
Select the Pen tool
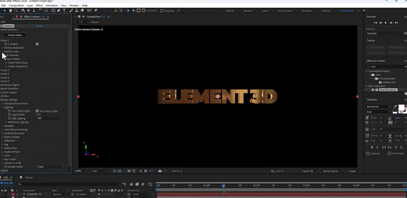point(59,11)
